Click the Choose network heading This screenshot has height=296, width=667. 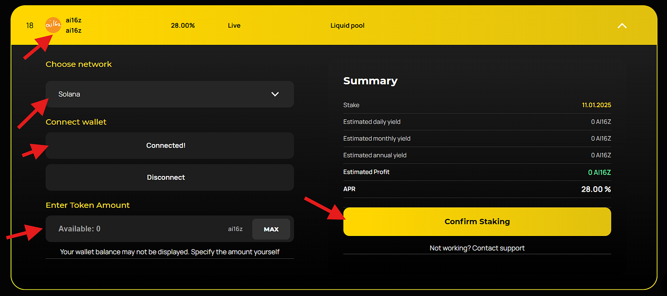click(79, 64)
